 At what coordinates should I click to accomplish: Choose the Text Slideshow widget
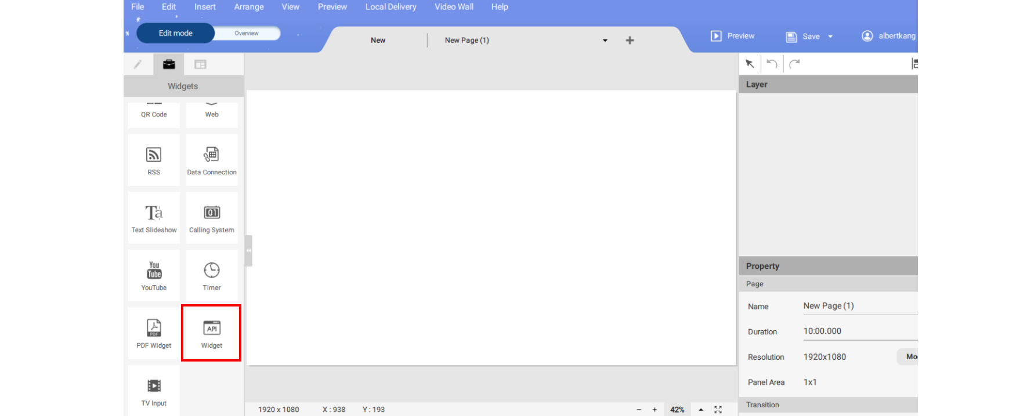154,218
